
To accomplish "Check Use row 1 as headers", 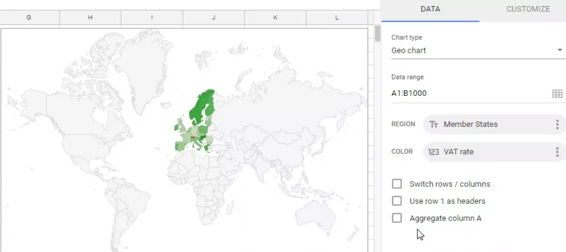I will click(397, 201).
